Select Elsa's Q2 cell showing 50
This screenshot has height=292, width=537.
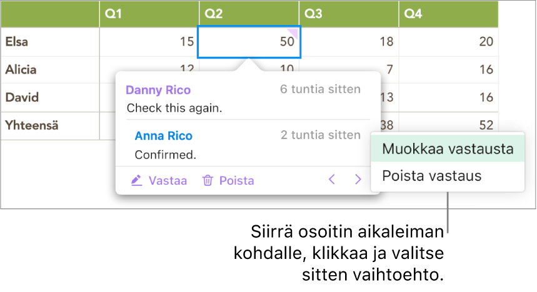249,42
